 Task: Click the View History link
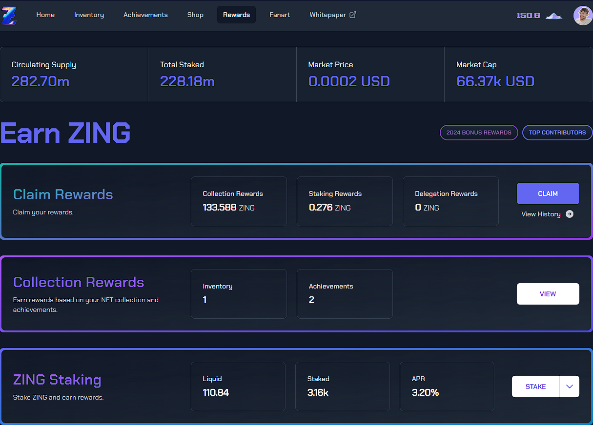point(541,214)
